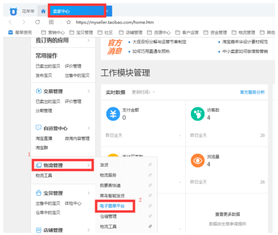
Task: Expand the 宝贝管理 sidebar chevron
Action: (88, 193)
